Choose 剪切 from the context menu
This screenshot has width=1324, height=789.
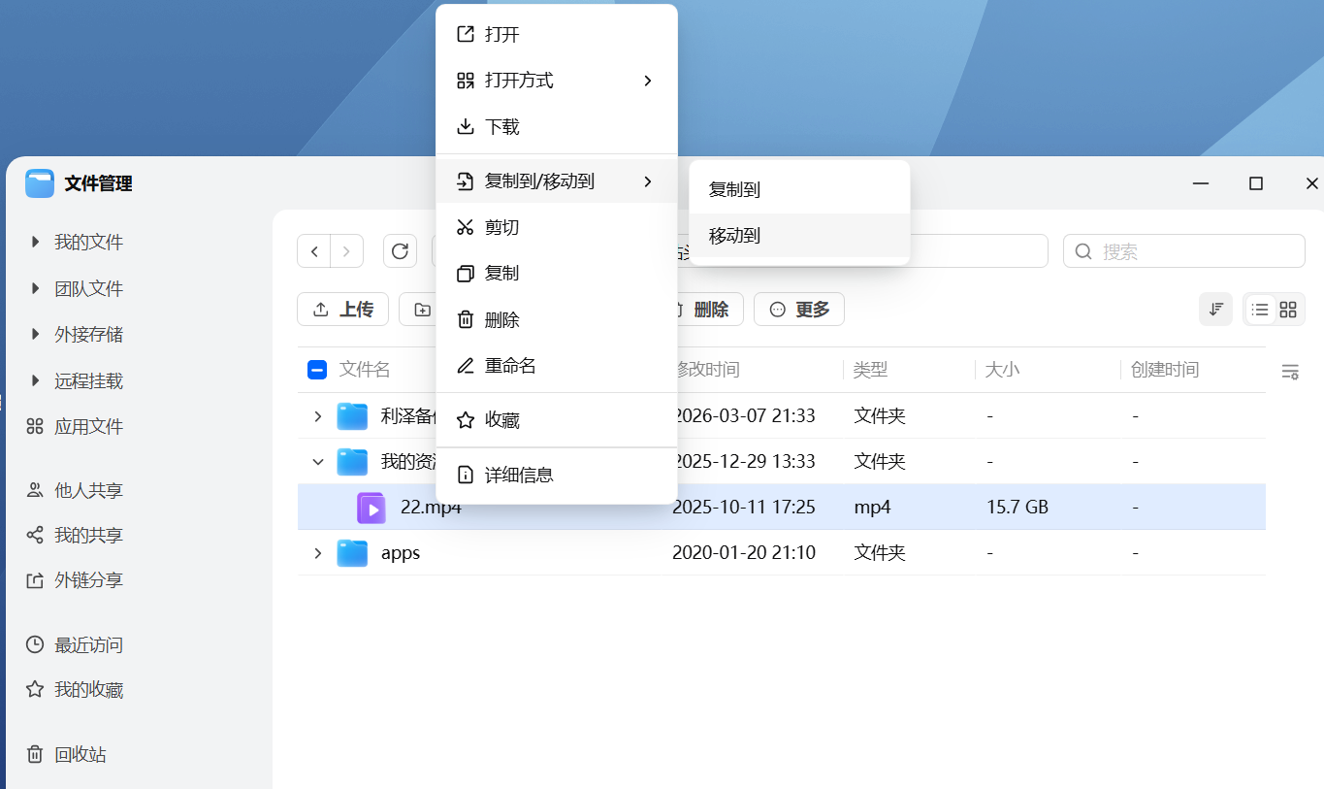click(557, 227)
